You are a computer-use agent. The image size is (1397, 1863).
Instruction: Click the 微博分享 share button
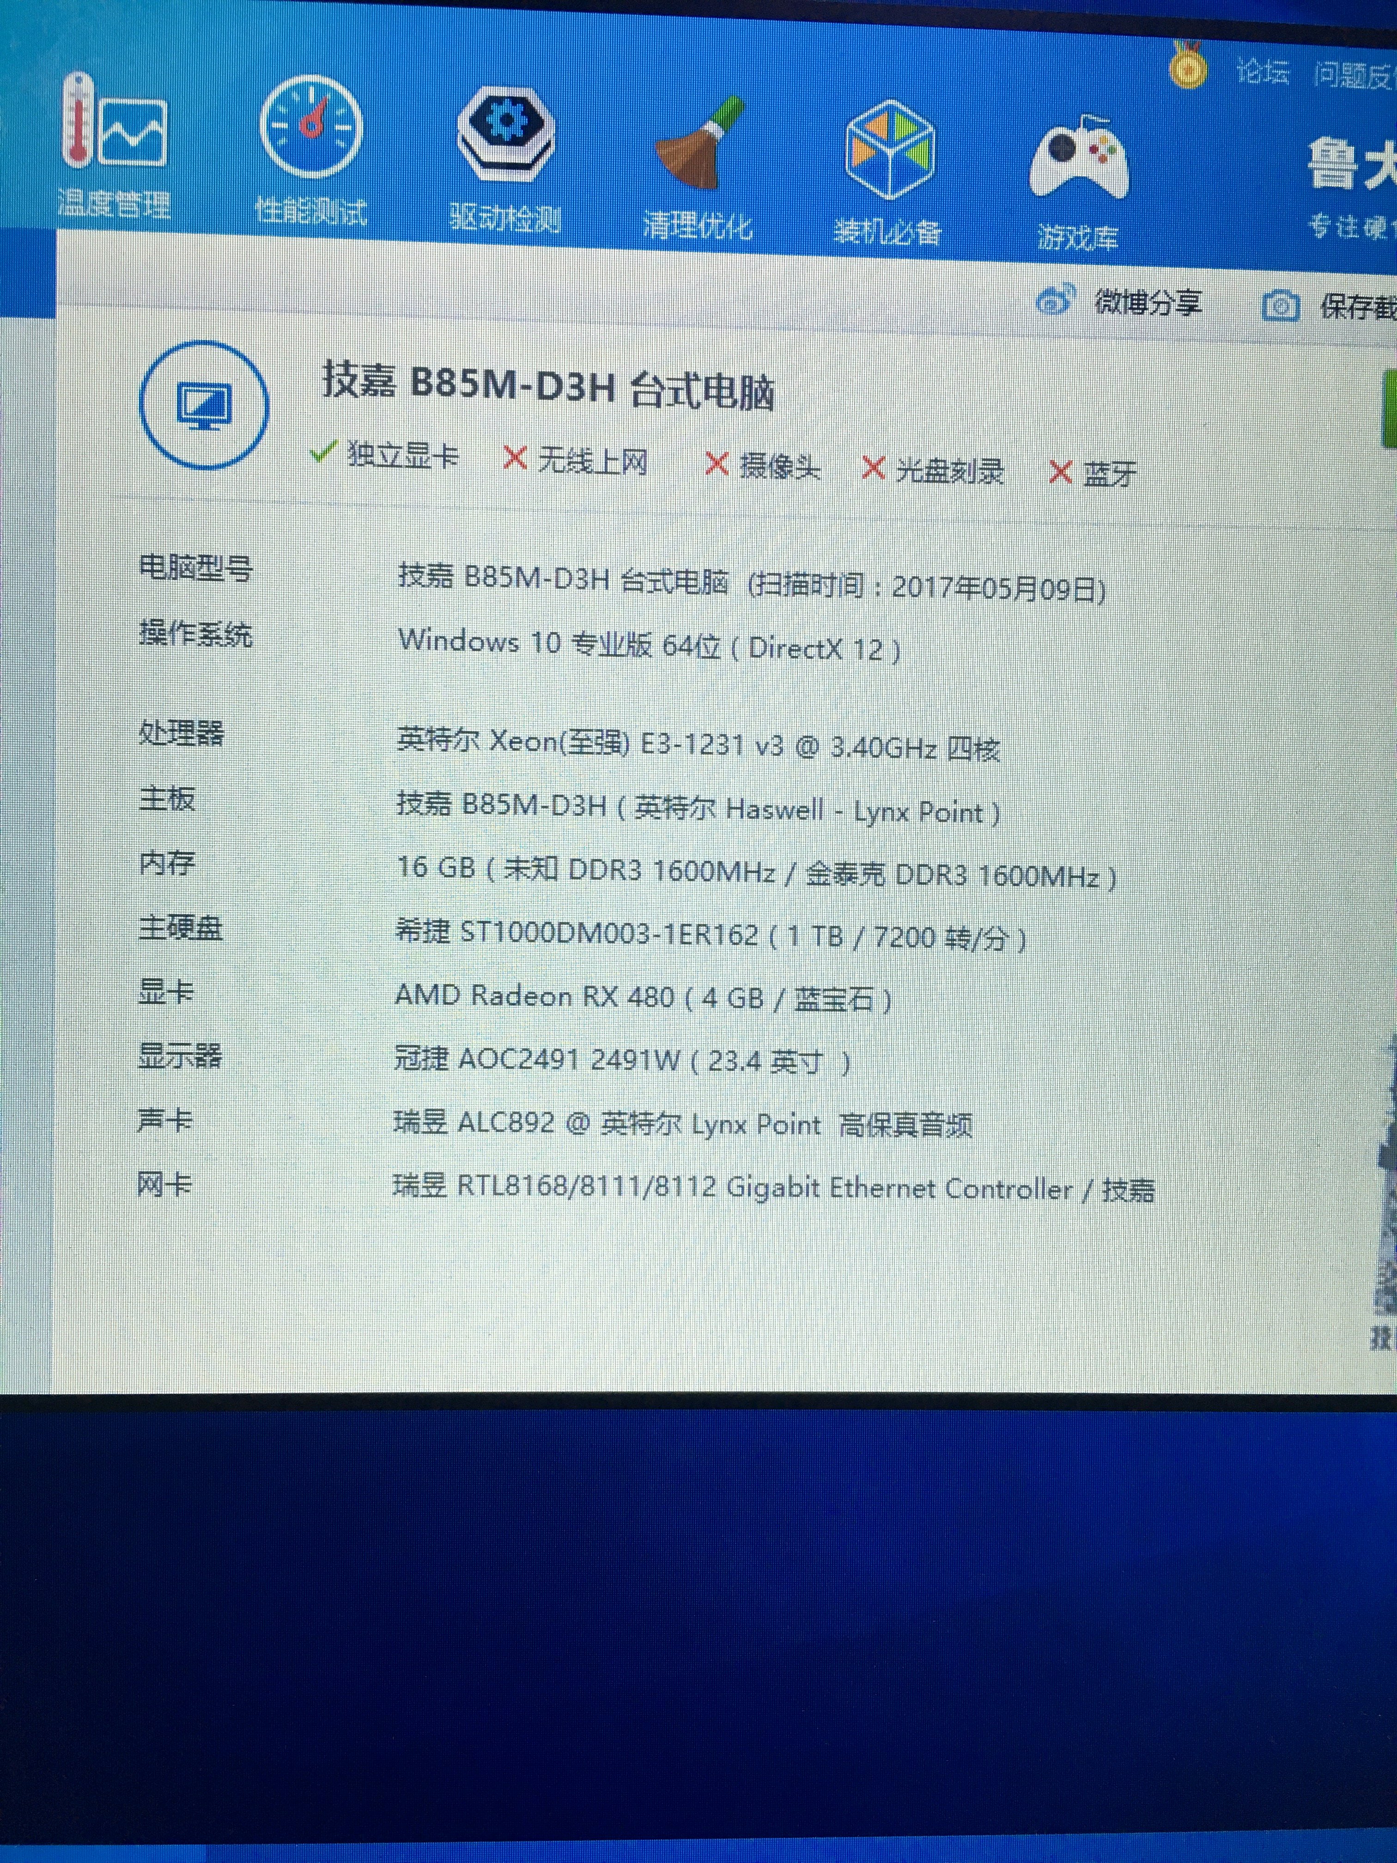point(1147,302)
